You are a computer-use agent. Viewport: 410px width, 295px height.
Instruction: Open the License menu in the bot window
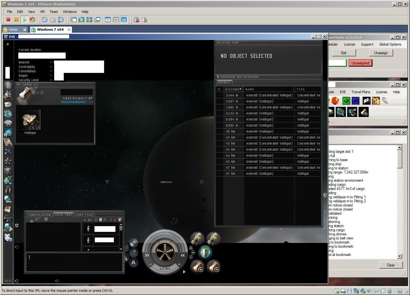point(381,92)
